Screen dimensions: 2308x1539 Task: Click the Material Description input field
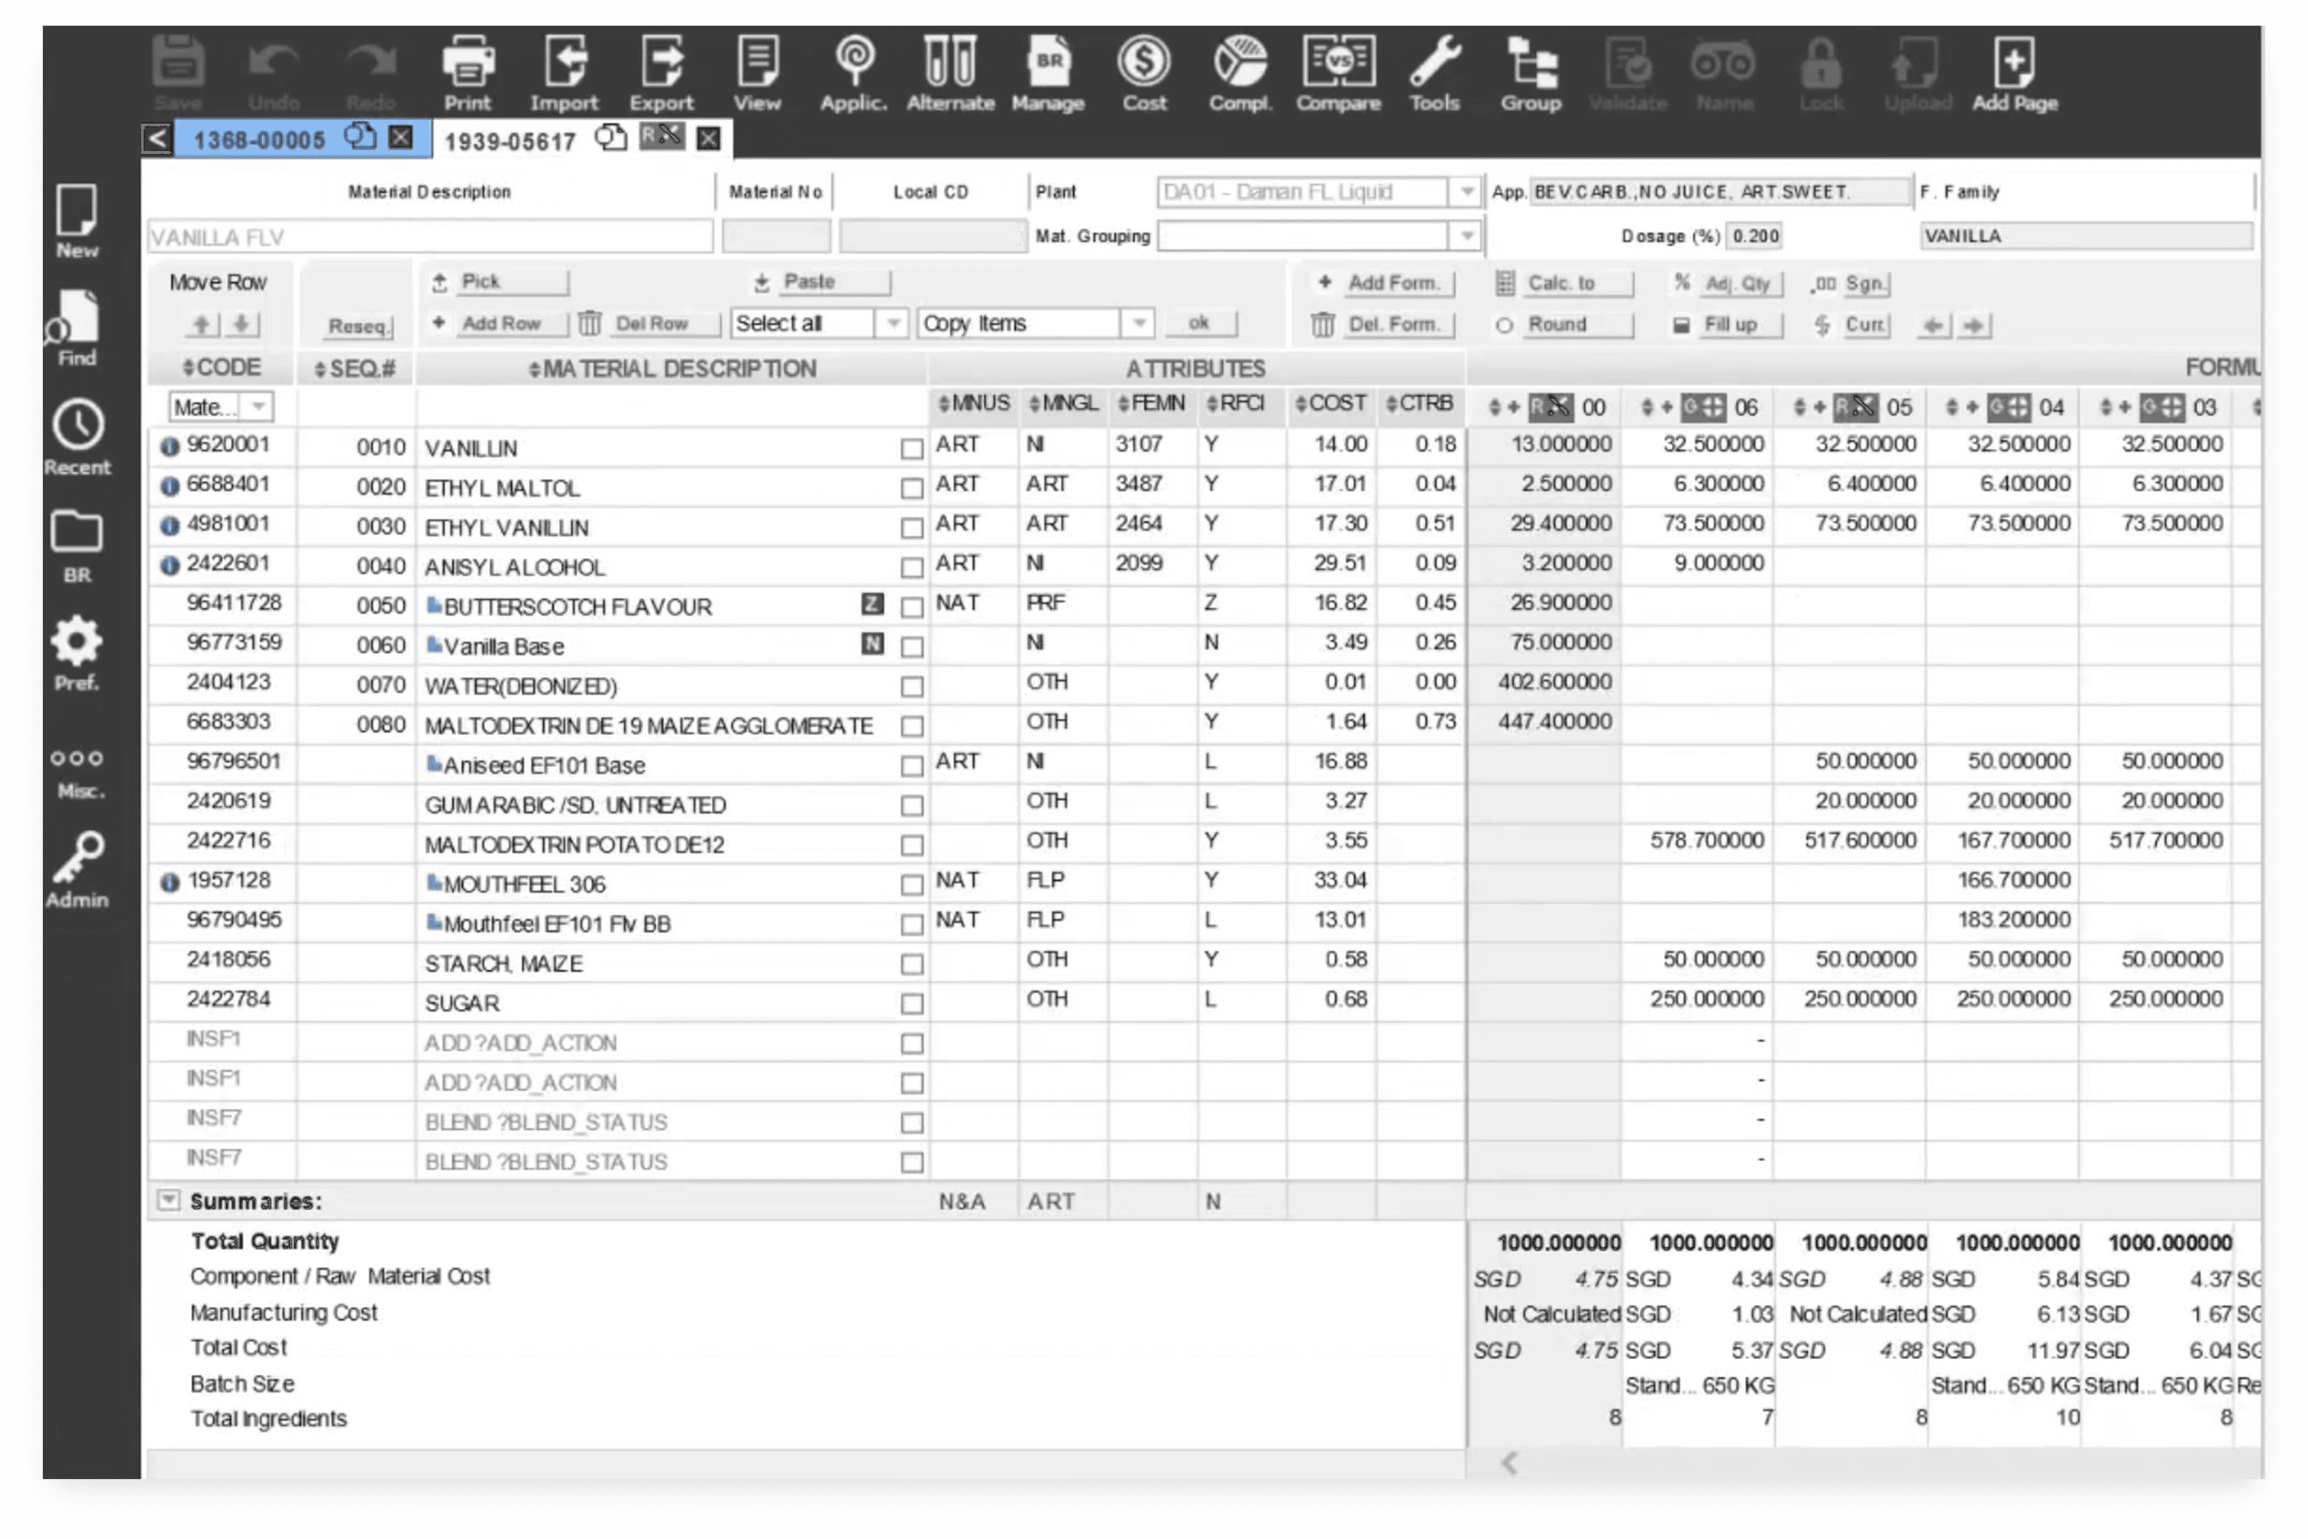tap(430, 237)
